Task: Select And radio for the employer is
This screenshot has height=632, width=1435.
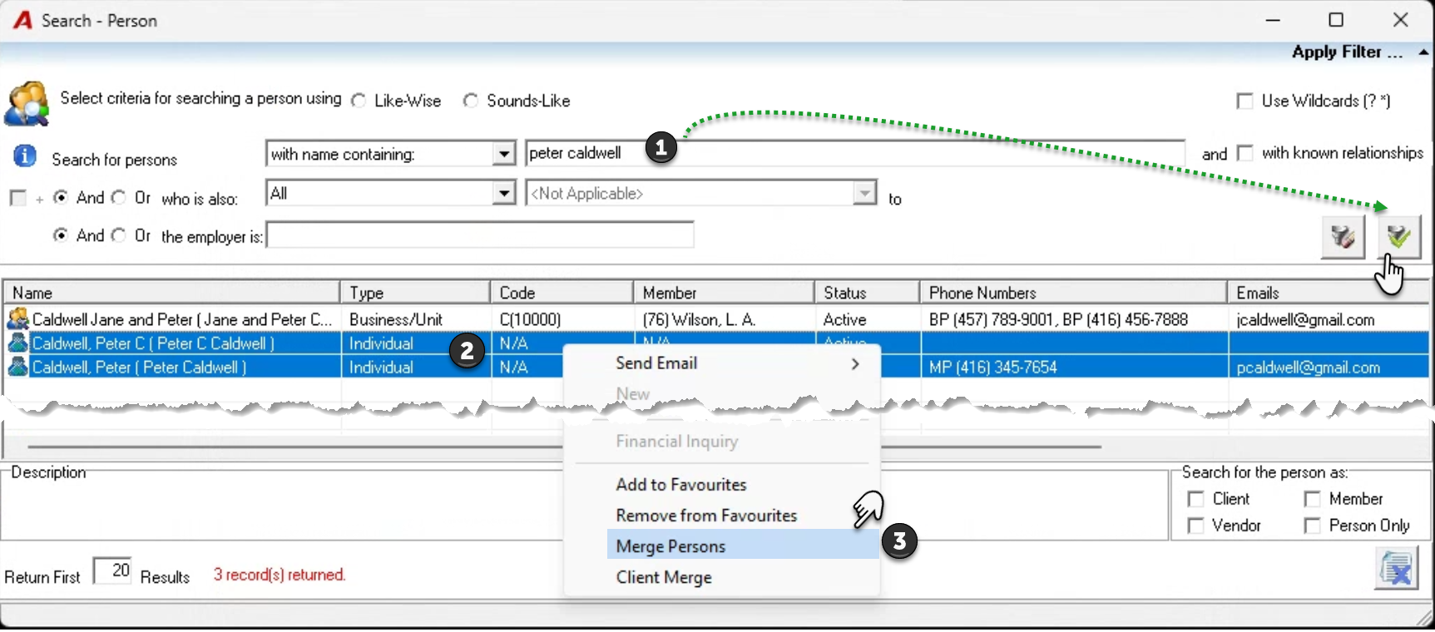Action: pos(61,235)
